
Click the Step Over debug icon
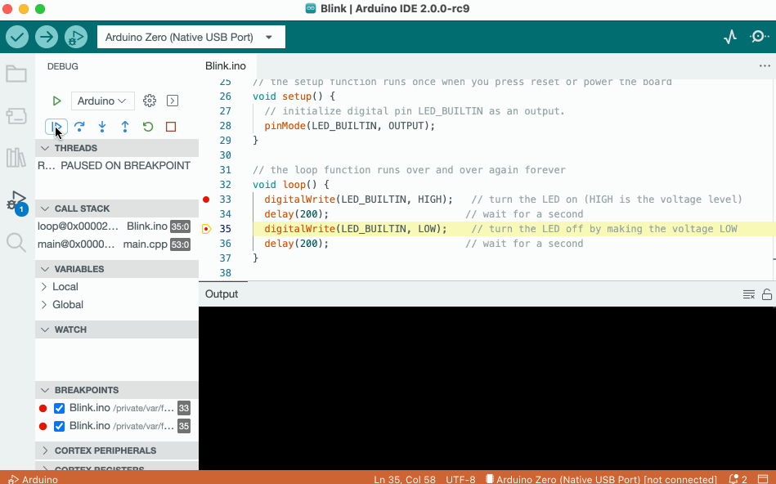[78, 127]
